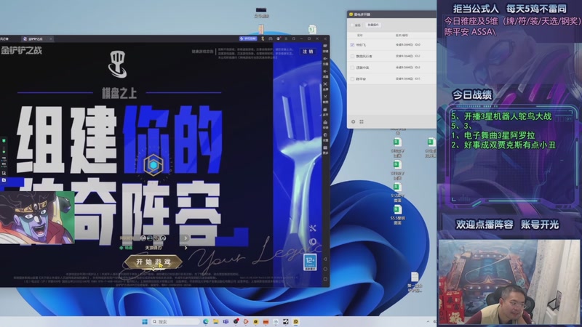
Task: Tap the Android back triangle in emulator sidebar
Action: [x=325, y=259]
